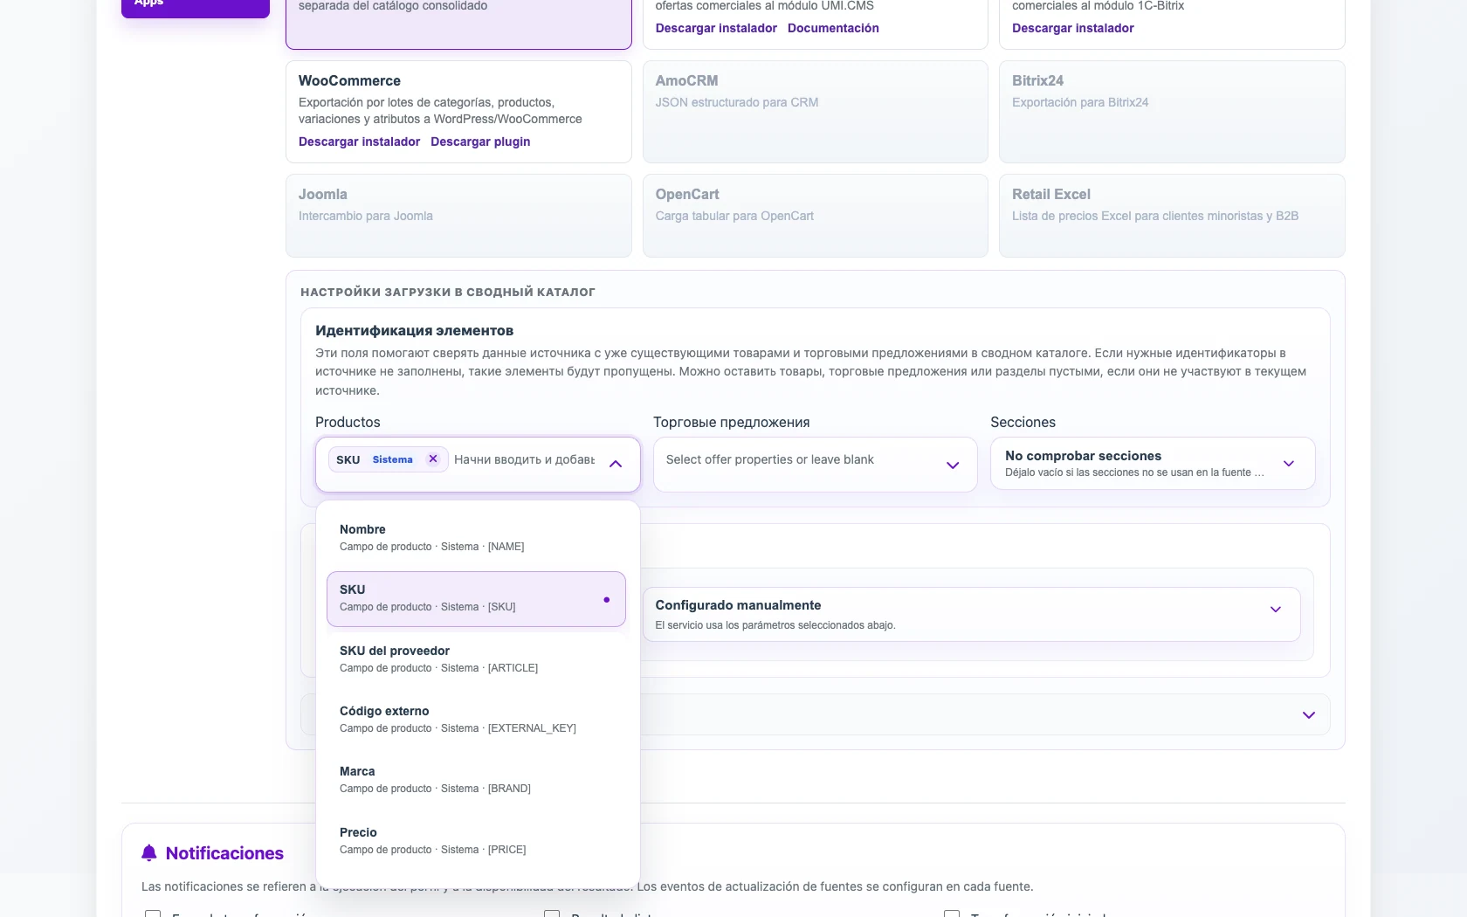Download the 1C-Bitrix installer
This screenshot has height=917, width=1467.
(1072, 28)
